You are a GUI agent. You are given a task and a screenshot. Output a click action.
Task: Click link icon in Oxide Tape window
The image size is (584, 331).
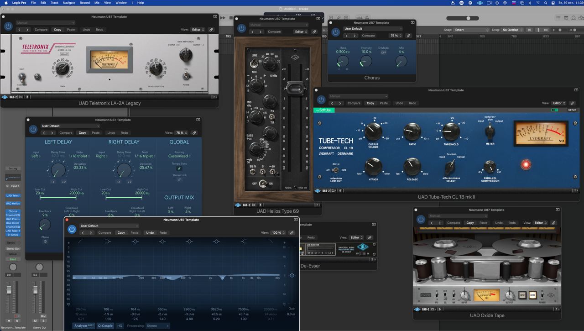click(x=553, y=223)
